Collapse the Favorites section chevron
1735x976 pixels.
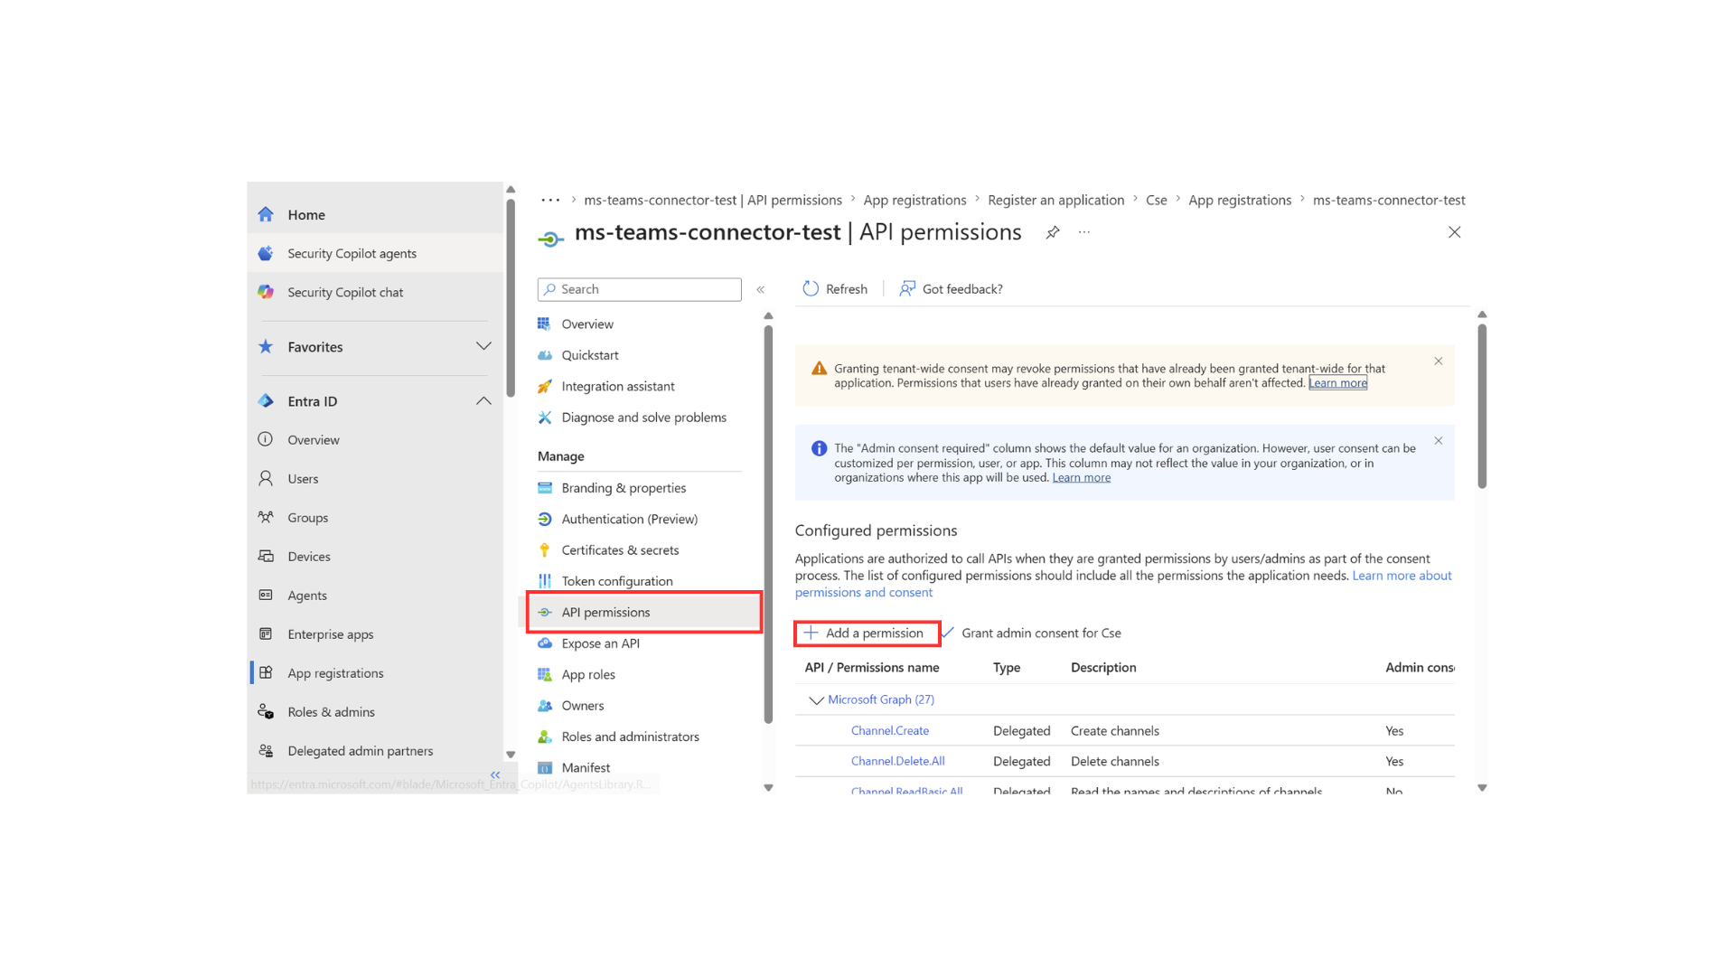pyautogui.click(x=483, y=346)
